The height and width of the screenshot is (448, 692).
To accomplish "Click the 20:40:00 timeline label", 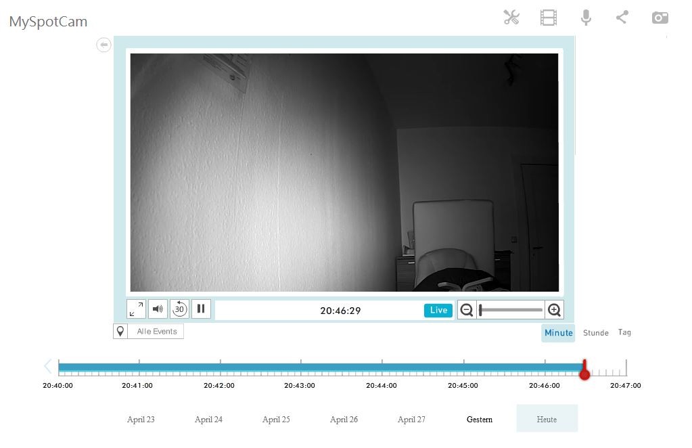I will [57, 385].
